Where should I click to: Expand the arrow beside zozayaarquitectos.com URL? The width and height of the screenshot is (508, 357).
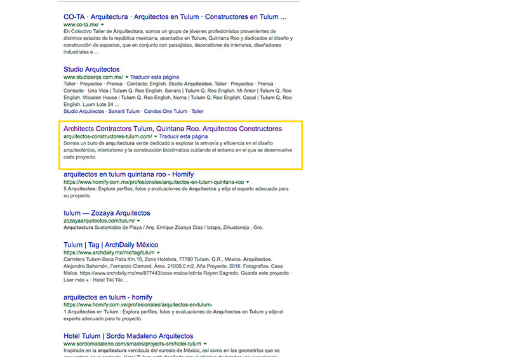coord(138,221)
